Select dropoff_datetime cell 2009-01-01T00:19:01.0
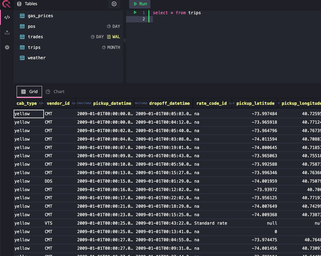This screenshot has width=321, height=256. click(164, 148)
